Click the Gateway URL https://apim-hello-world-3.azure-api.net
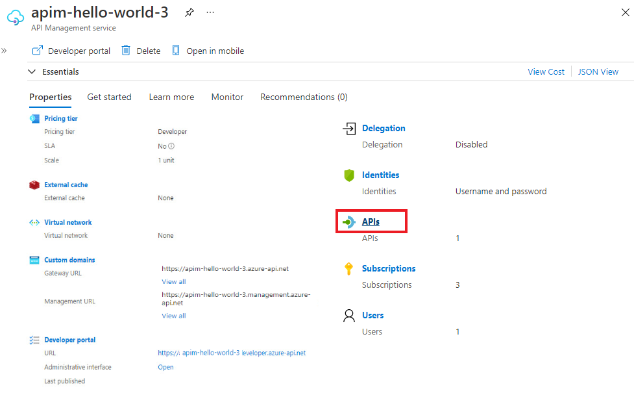634x393 pixels. 225,269
